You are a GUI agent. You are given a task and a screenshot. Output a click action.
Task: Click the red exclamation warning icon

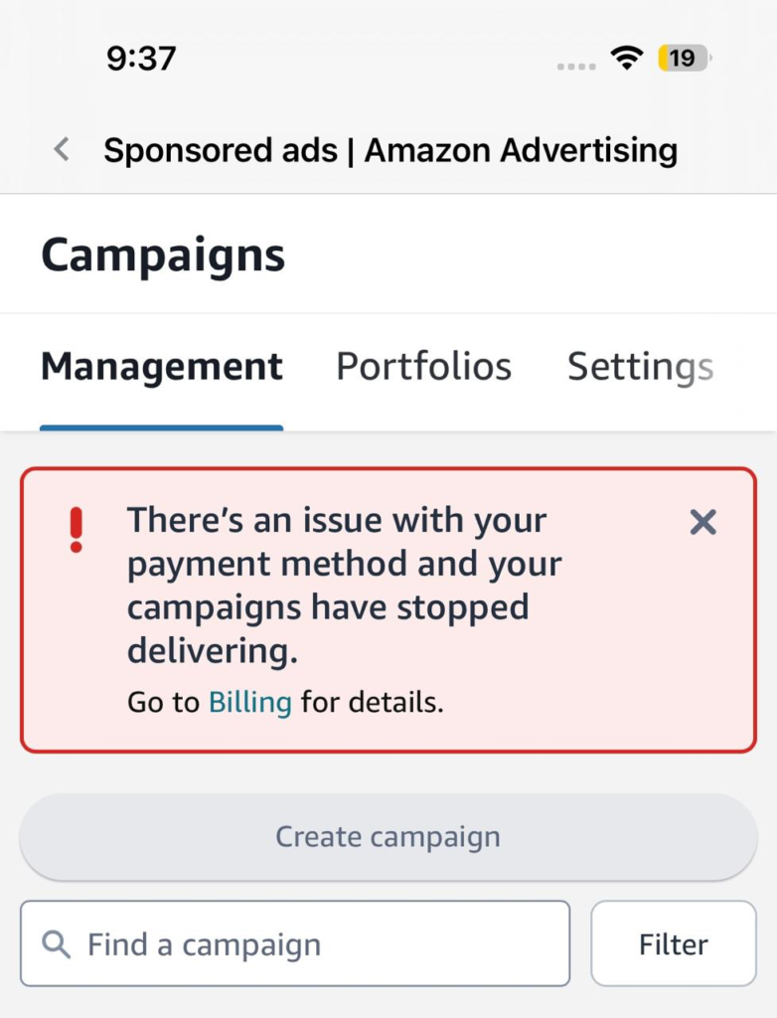coord(77,530)
